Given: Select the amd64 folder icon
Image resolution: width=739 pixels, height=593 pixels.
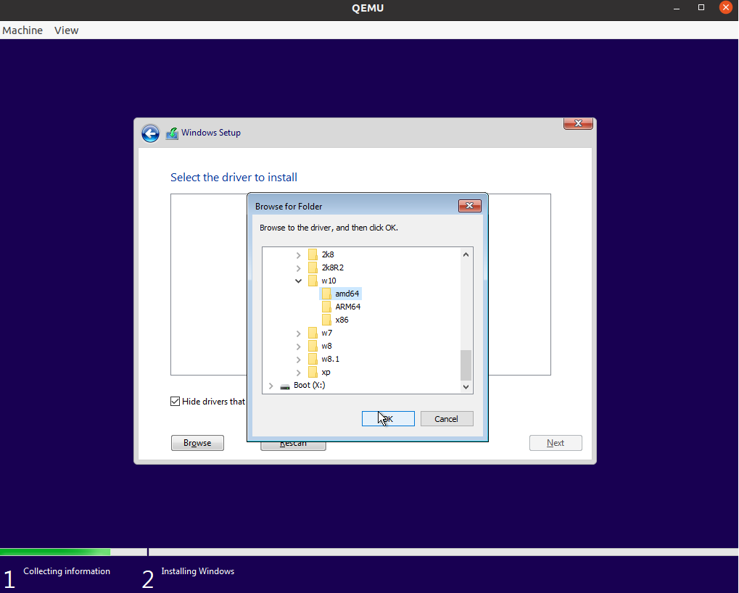Looking at the screenshot, I should (x=326, y=294).
